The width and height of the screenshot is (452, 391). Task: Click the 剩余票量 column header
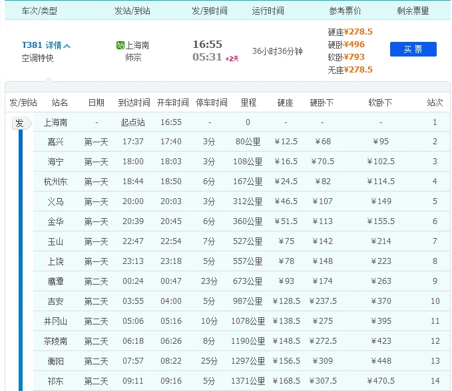[x=413, y=11]
